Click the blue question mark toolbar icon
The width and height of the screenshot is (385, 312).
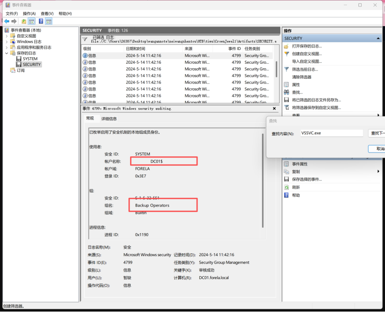click(41, 21)
